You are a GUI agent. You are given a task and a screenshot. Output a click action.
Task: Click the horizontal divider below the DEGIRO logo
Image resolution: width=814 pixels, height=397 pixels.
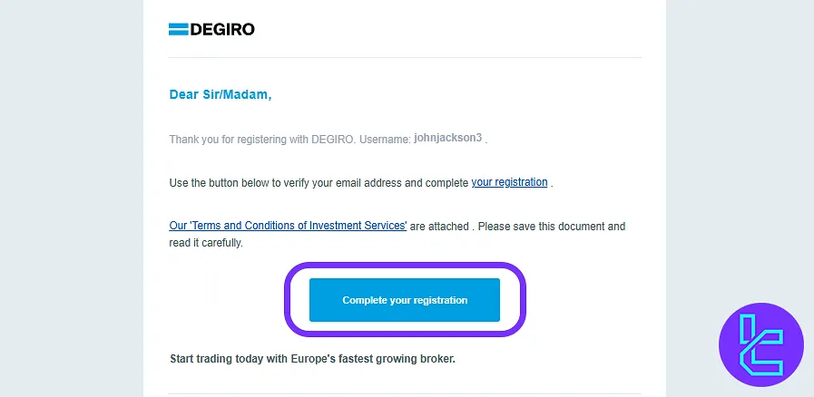405,58
